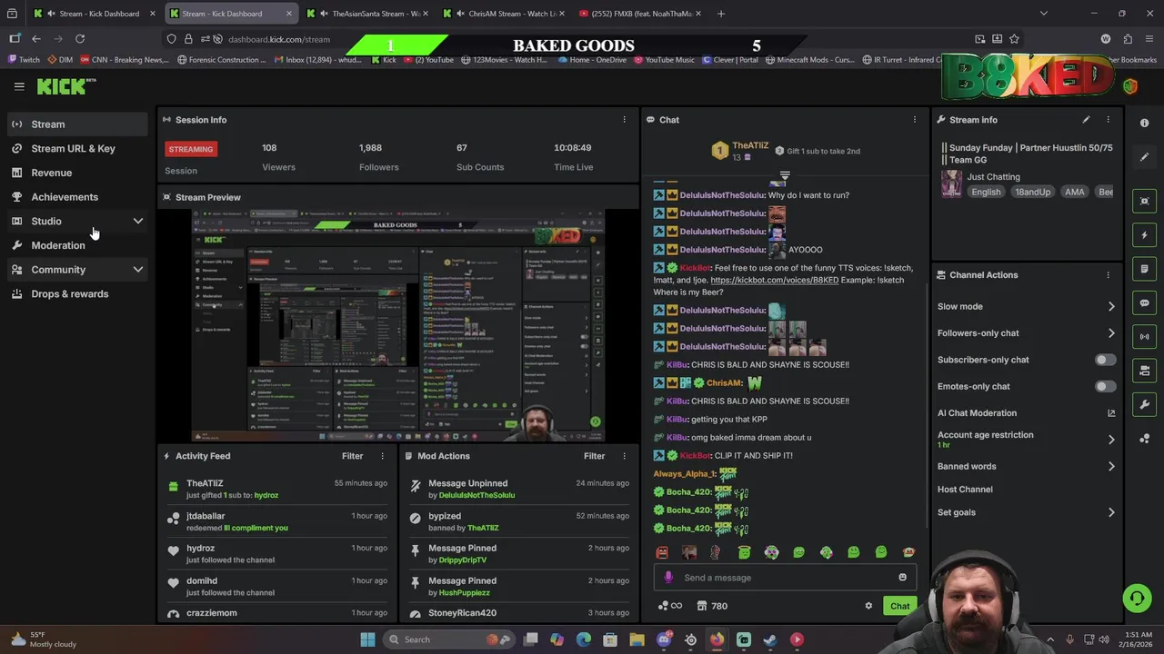
Task: Toggle chat bubble widget in right sidebar
Action: coord(1145,302)
